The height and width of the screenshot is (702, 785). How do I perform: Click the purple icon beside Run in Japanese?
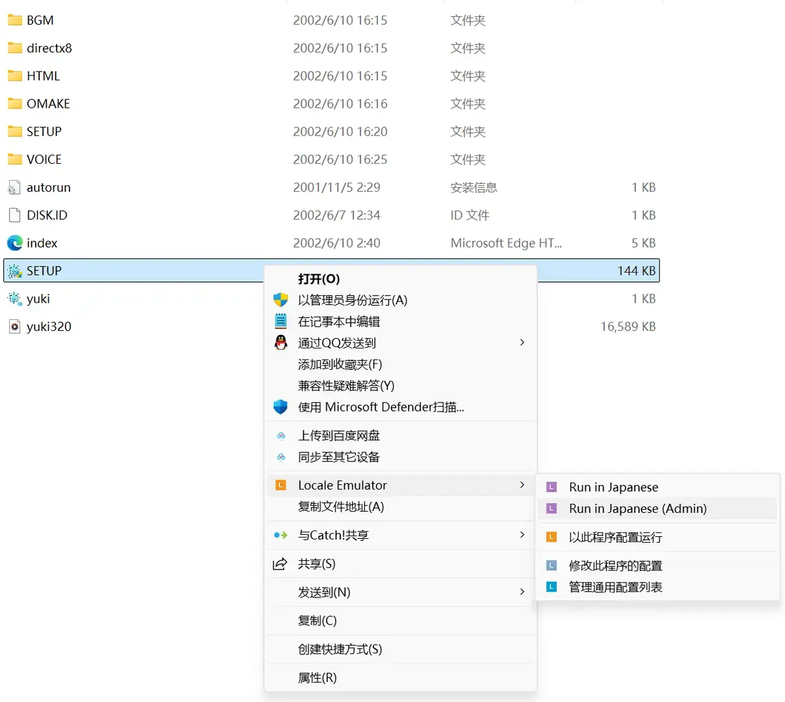(x=552, y=487)
